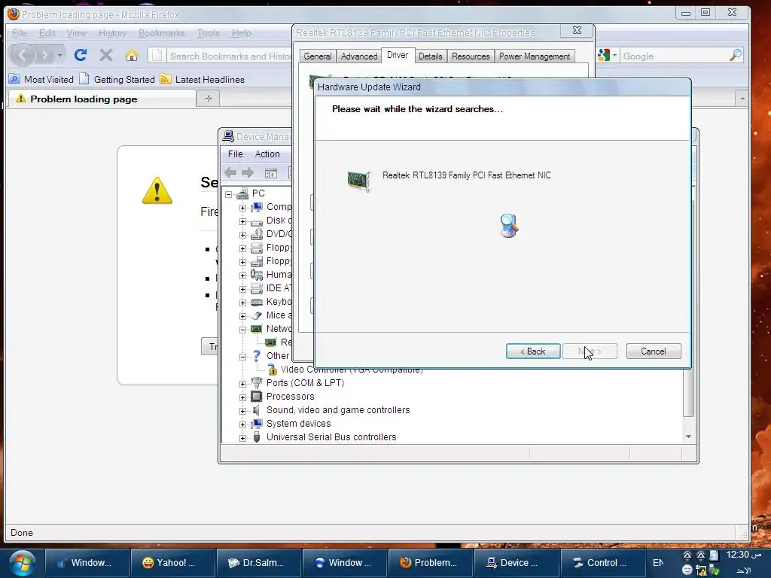Open Firefox navigation history dropdown arrow

point(59,55)
